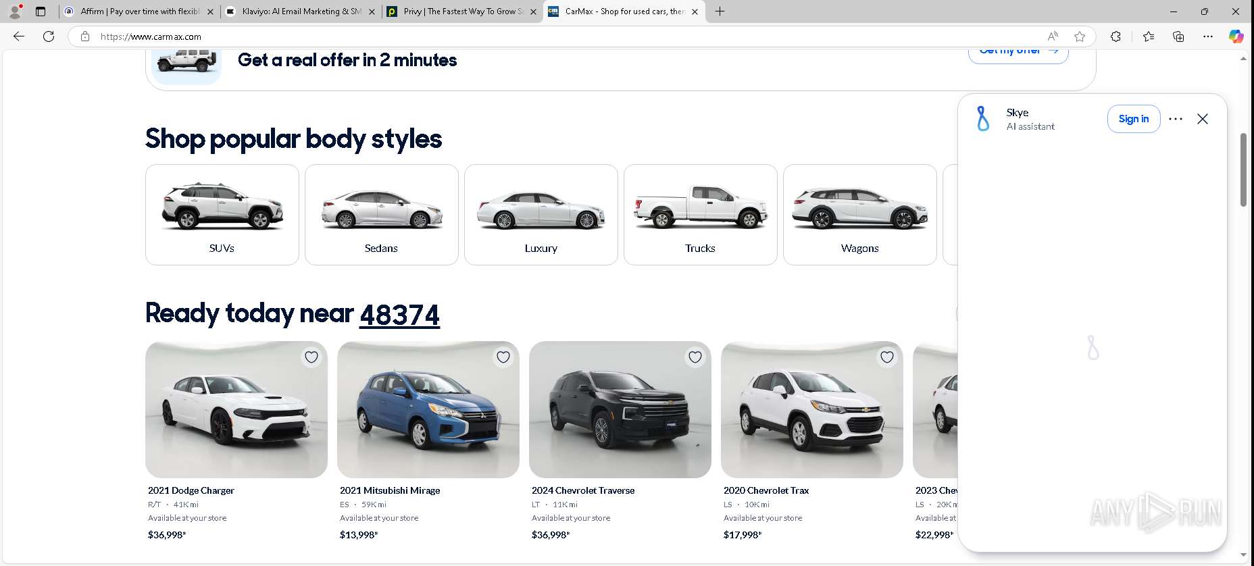The height and width of the screenshot is (566, 1254).
Task: Close the Skye AI assistant panel
Action: 1203,119
